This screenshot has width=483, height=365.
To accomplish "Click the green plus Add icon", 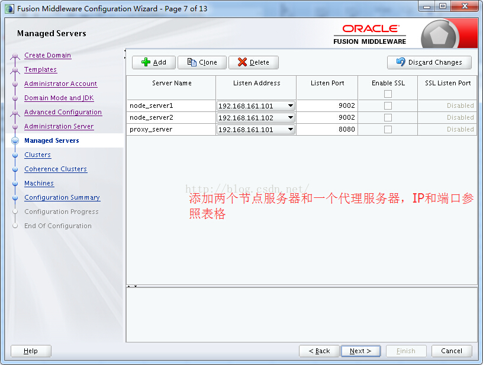I will (x=146, y=62).
